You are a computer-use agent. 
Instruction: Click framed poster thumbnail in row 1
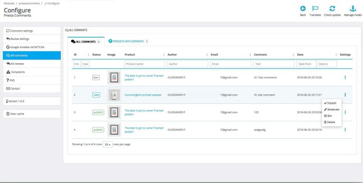pyautogui.click(x=114, y=77)
